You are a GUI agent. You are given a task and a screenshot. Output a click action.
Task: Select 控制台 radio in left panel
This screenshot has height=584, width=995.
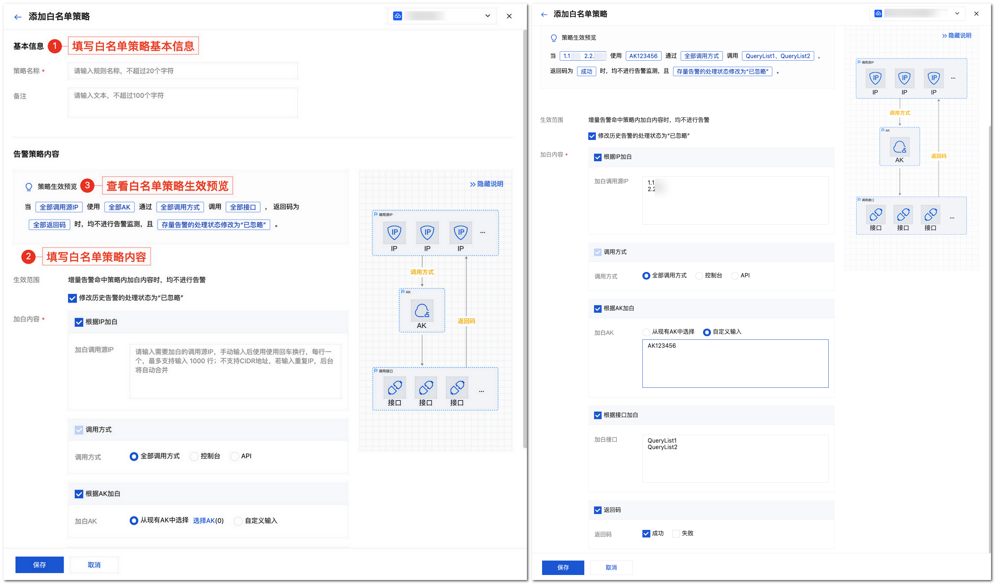pyautogui.click(x=194, y=457)
